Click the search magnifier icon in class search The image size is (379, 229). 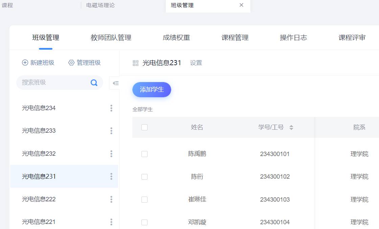click(x=94, y=83)
